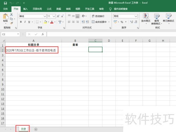Open the alignment group dialog launcher
176x132 pixels.
click(110, 28)
